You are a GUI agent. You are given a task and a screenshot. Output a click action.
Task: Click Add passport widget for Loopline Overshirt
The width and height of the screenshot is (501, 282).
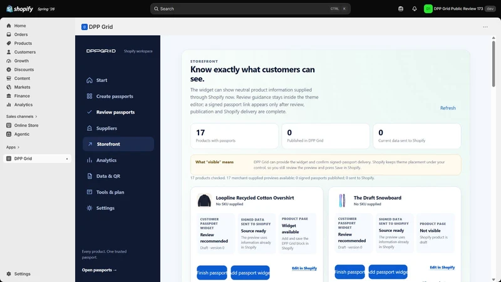coord(250,273)
